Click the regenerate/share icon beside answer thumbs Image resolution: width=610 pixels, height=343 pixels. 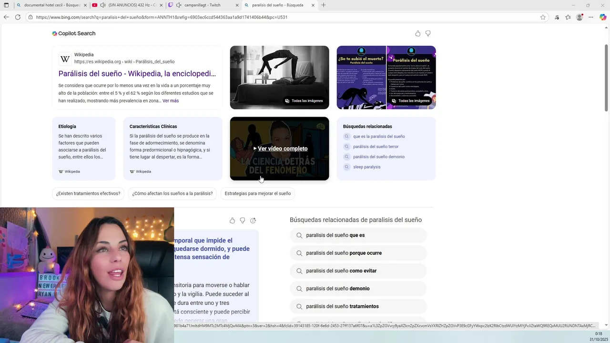click(253, 220)
